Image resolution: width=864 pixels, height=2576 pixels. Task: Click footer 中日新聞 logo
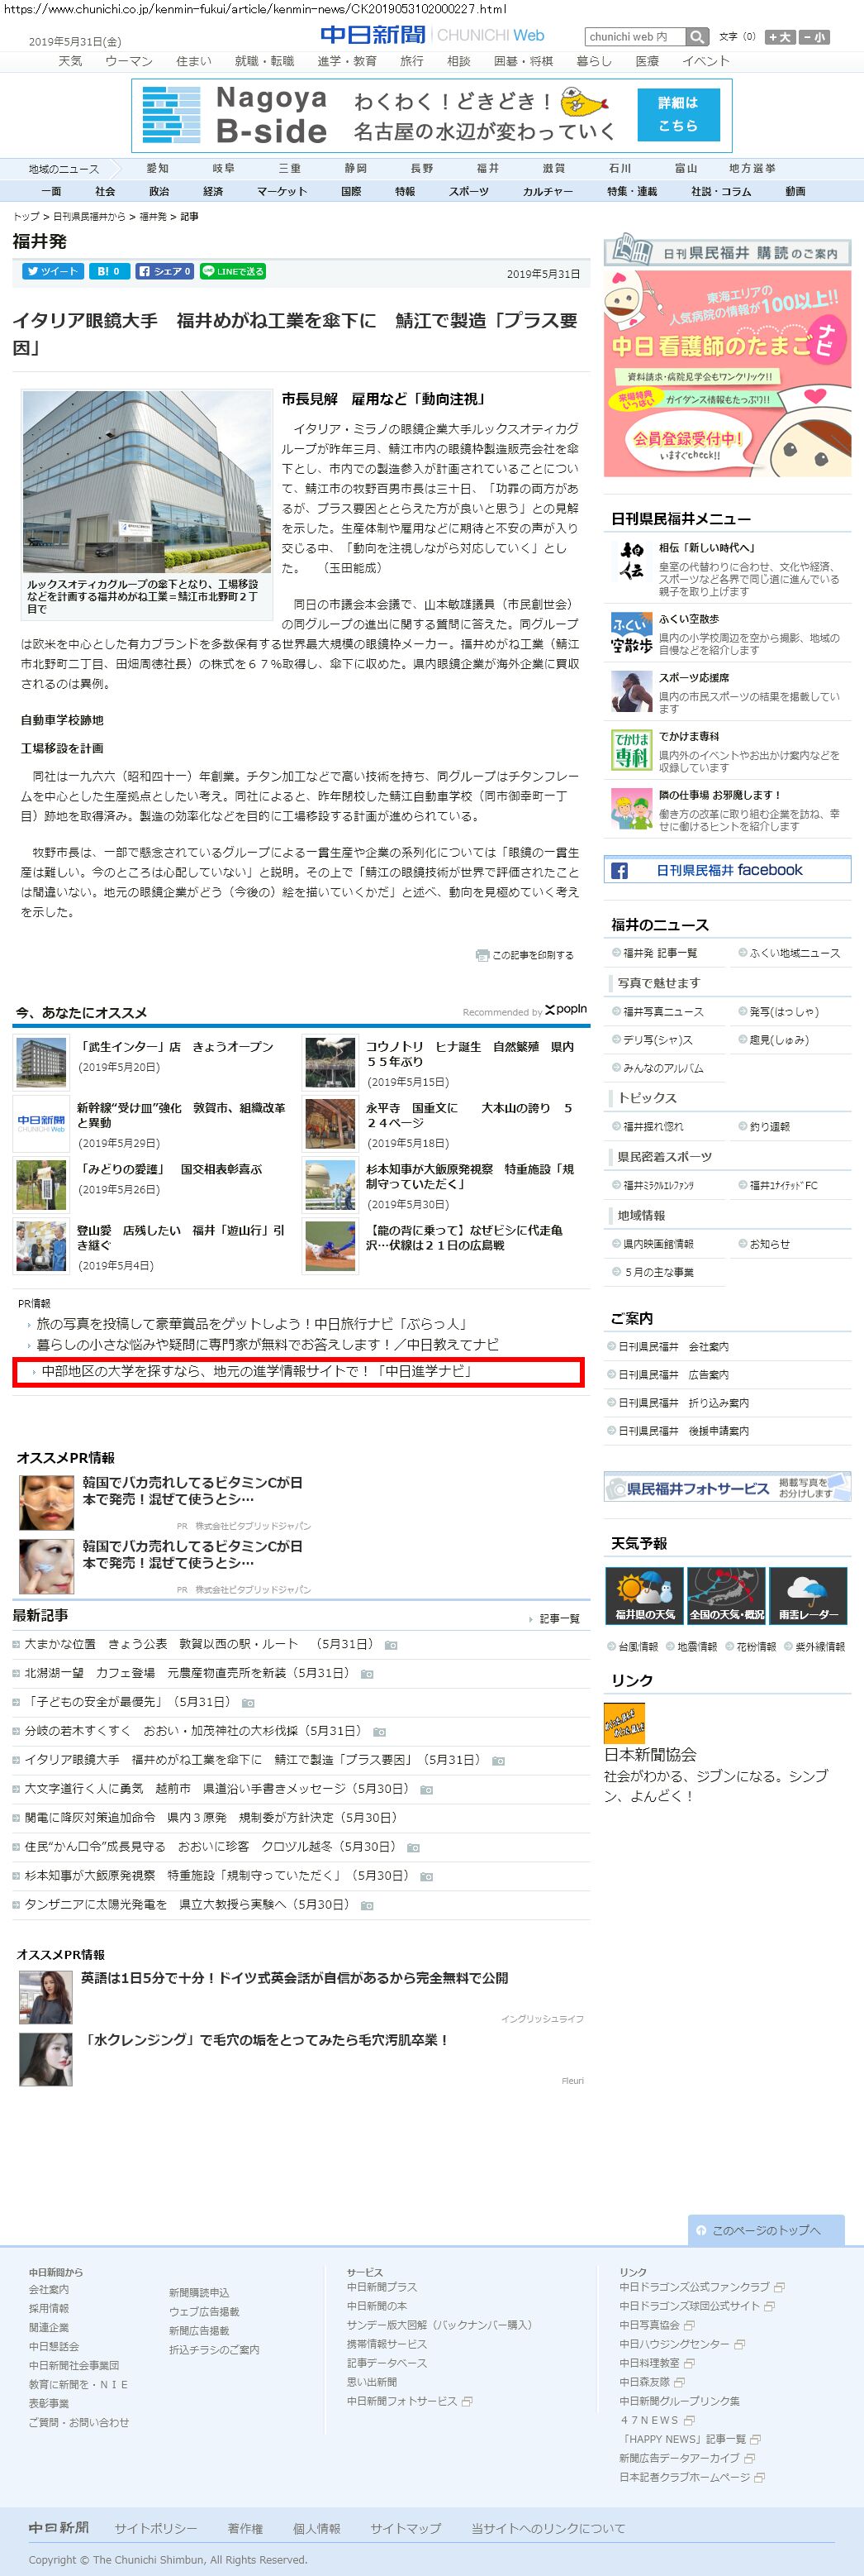point(59,2527)
